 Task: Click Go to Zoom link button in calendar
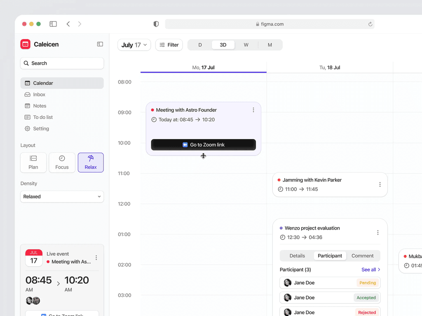[x=204, y=145]
